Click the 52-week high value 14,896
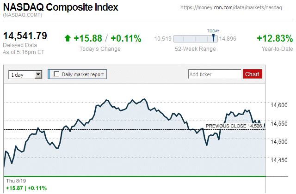The height and width of the screenshot is (194, 296). [228, 39]
